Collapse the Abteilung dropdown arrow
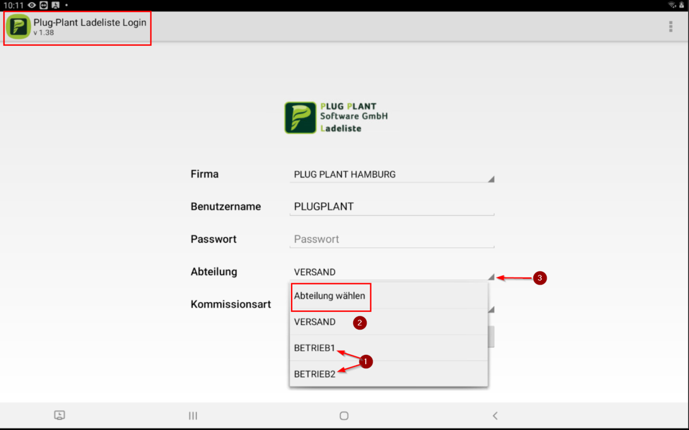Viewport: 689px width, 430px height. 491,276
